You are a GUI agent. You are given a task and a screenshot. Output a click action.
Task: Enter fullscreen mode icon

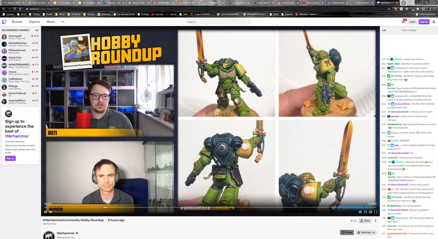[375, 212]
